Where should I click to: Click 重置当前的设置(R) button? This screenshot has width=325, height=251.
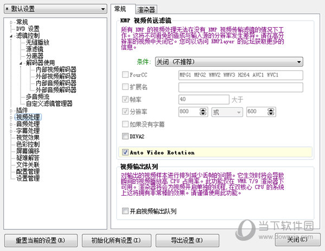(41, 240)
